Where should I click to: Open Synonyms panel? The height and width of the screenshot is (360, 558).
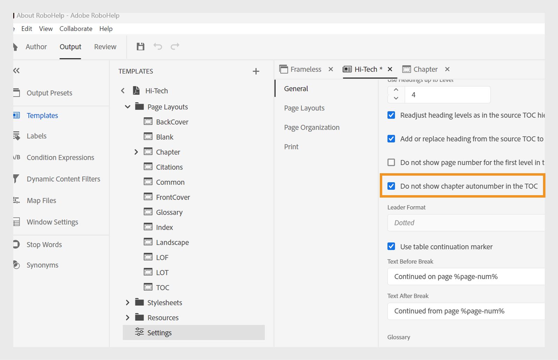click(x=42, y=265)
